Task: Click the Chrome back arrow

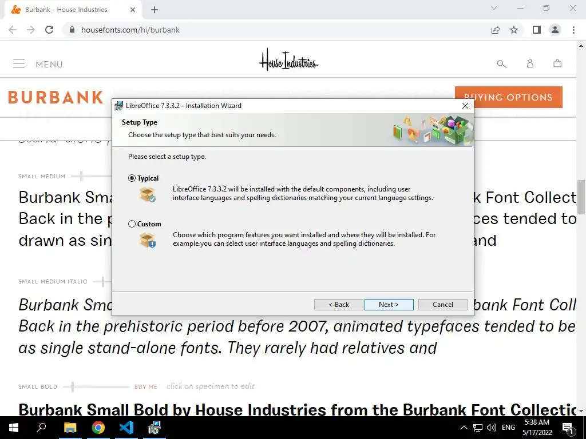Action: [13, 30]
